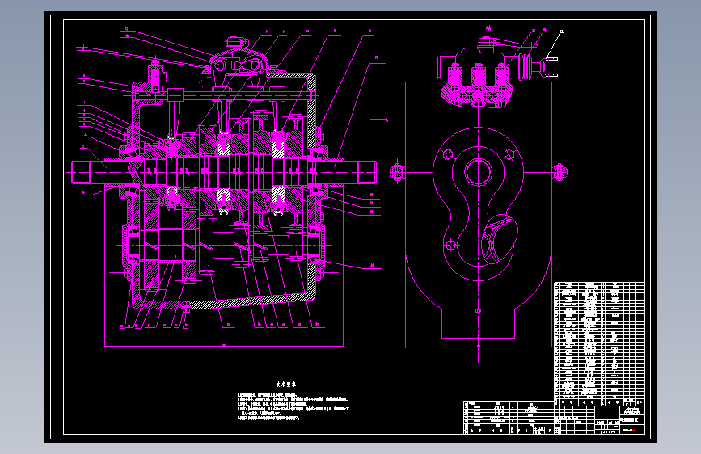
Task: Select the 技术要求 heading text
Action: click(x=285, y=384)
